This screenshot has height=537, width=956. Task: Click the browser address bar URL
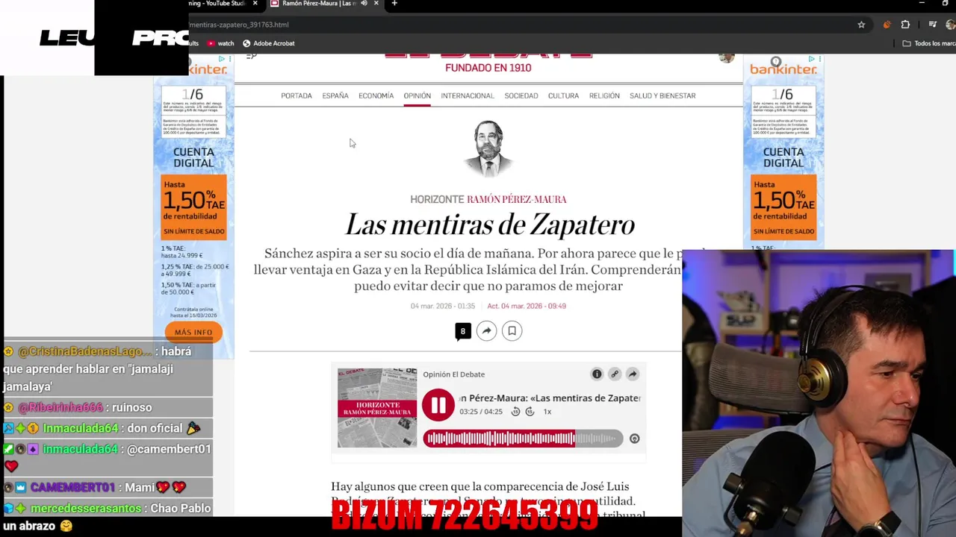pyautogui.click(x=238, y=25)
